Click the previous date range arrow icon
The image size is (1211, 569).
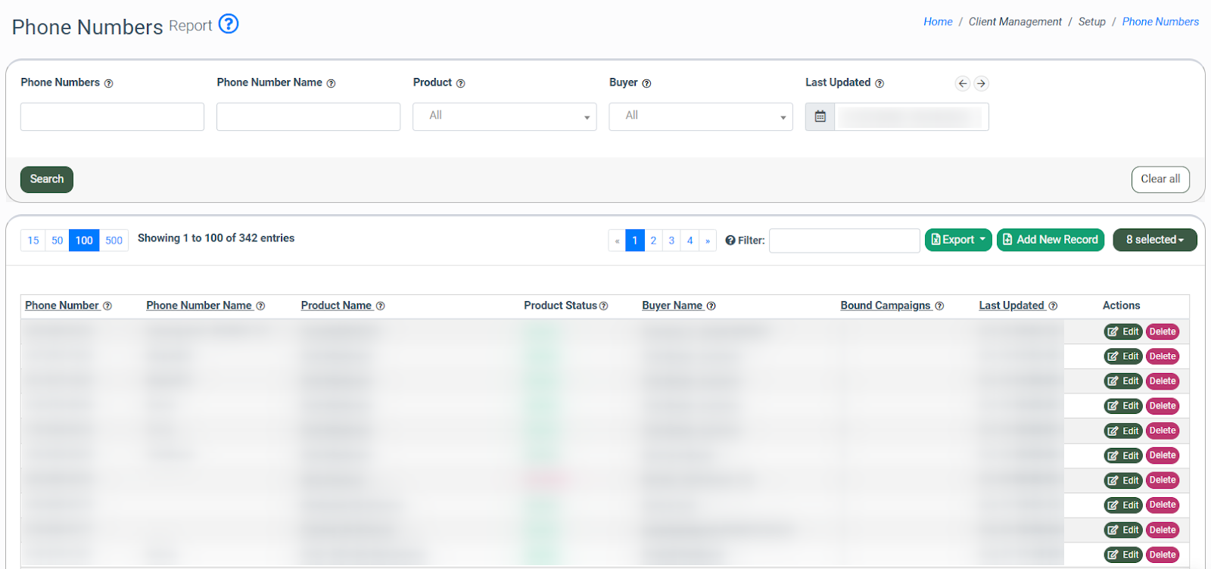(x=962, y=83)
